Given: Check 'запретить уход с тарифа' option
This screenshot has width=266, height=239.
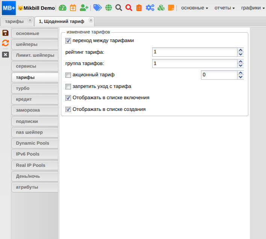Looking at the screenshot, I should pyautogui.click(x=68, y=86).
